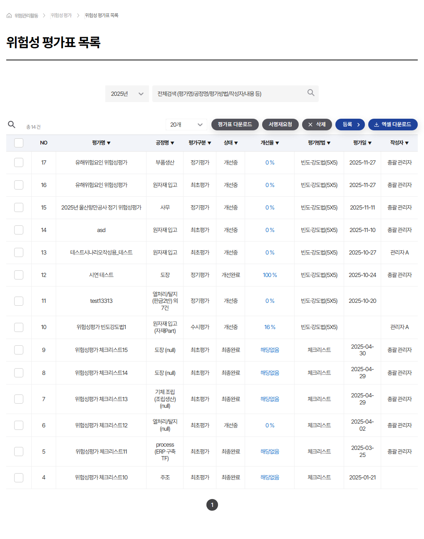Open the 20개 page size dropdown
424x539 pixels.
(186, 125)
